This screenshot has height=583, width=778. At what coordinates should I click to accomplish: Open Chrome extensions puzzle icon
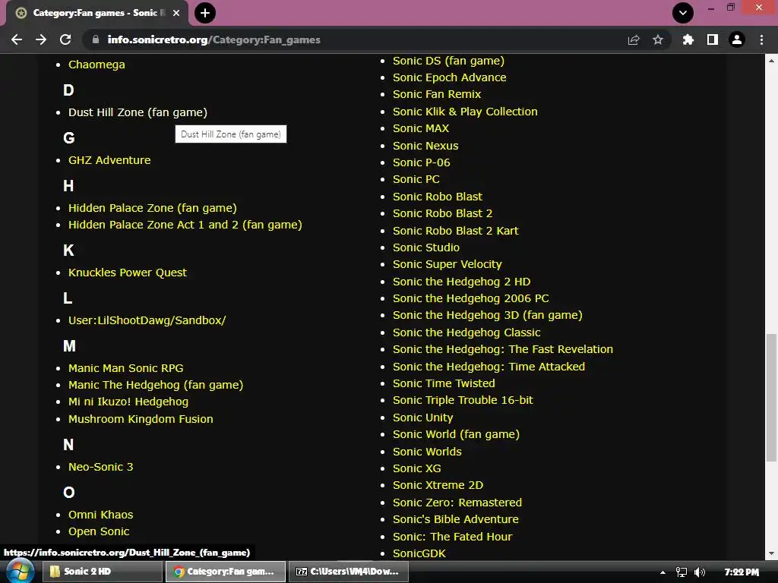[688, 39]
